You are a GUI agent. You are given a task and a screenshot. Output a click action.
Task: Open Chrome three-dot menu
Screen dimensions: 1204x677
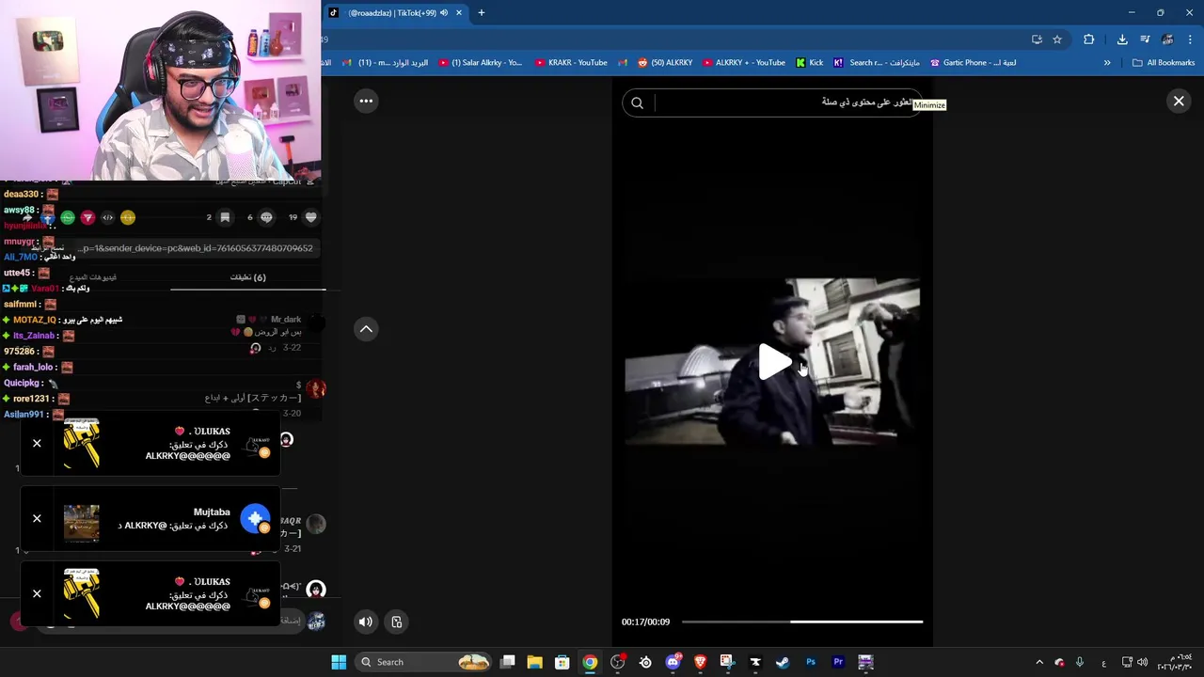tap(1191, 39)
